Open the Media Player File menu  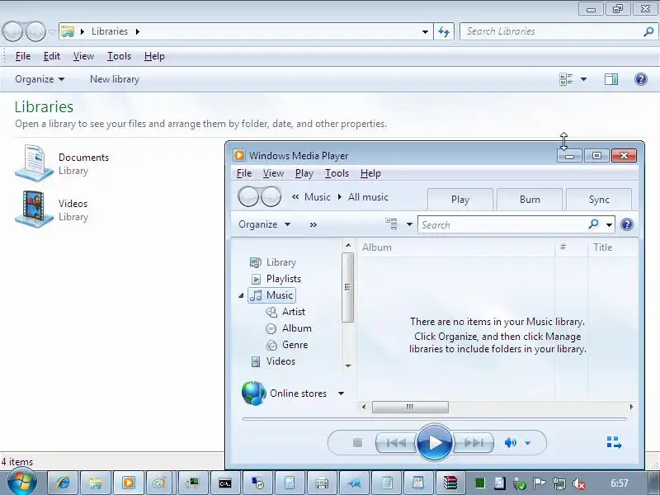coord(244,173)
